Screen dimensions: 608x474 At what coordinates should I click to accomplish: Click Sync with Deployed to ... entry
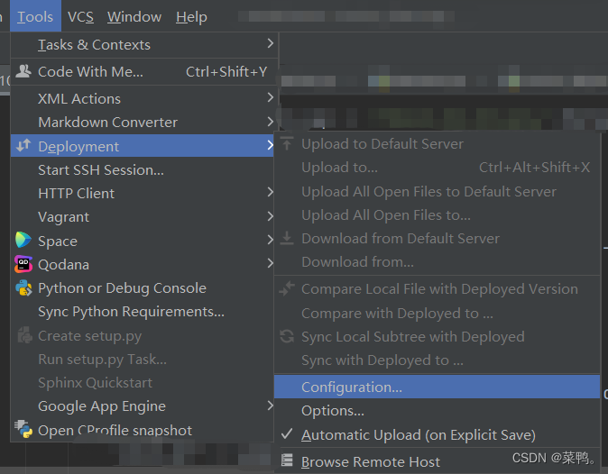[437, 360]
